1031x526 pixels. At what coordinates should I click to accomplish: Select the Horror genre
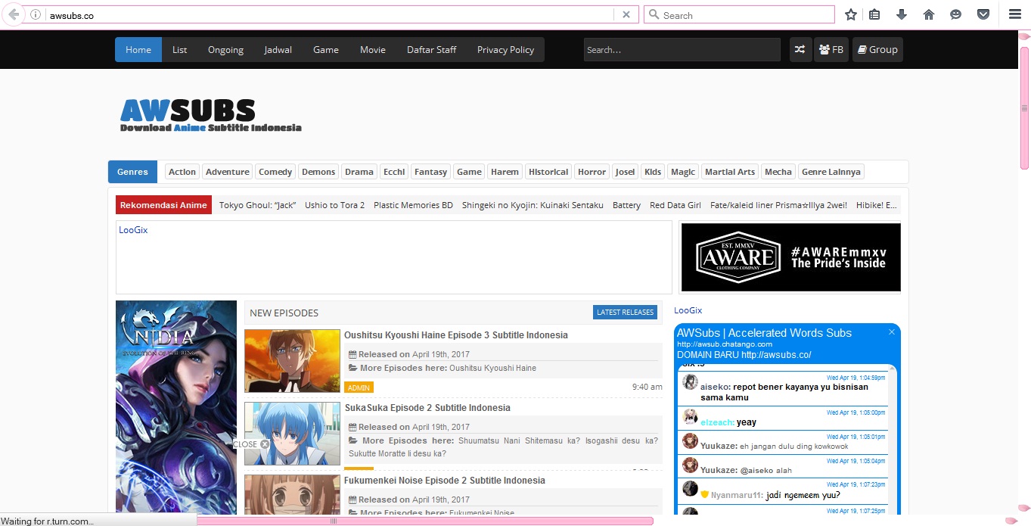pos(592,172)
